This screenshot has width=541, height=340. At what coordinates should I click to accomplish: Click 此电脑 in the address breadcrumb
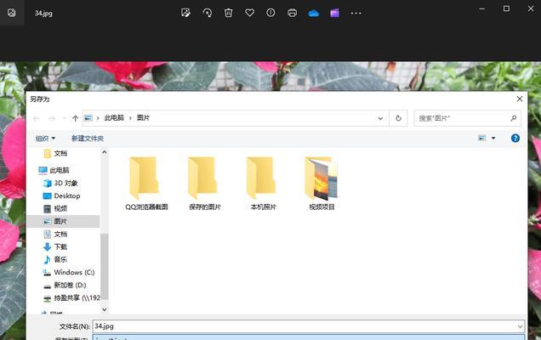(x=114, y=118)
